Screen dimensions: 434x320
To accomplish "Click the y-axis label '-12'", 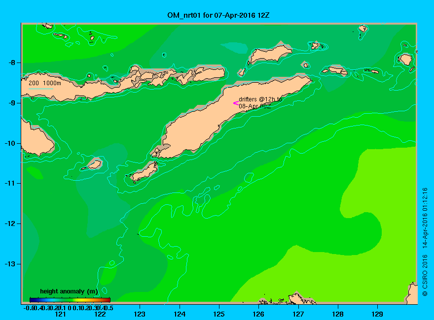I will point(10,224).
